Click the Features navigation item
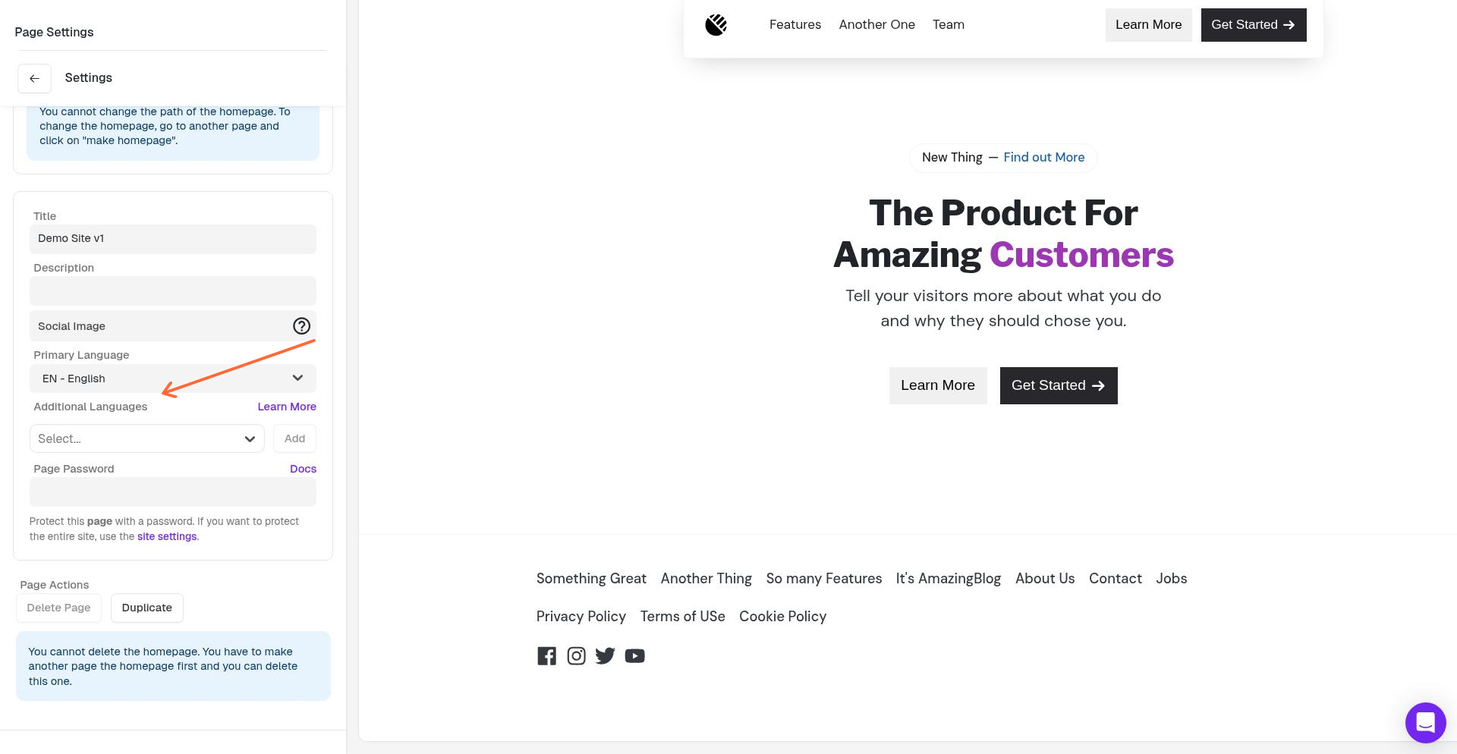Viewport: 1457px width, 754px height. pos(795,25)
